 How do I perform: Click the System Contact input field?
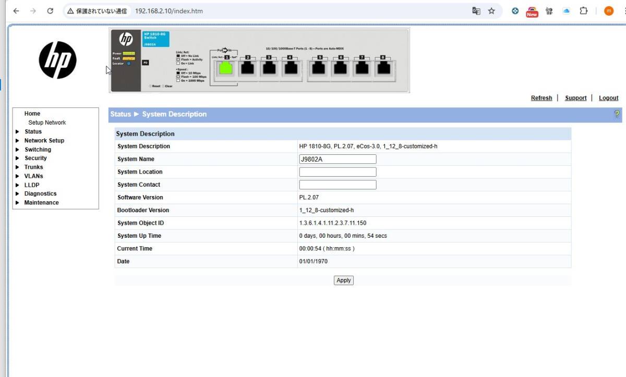338,185
